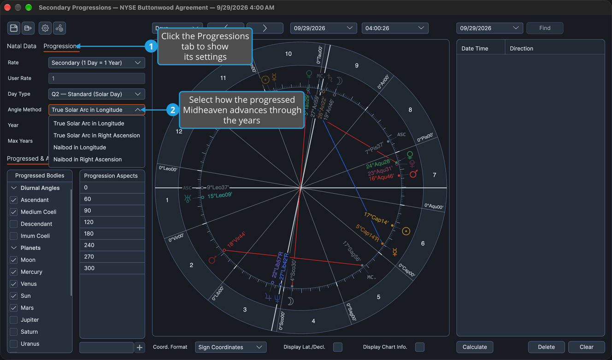Click the Mercury glyph near 5°Cap14'R
This screenshot has height=360, width=612.
[395, 252]
